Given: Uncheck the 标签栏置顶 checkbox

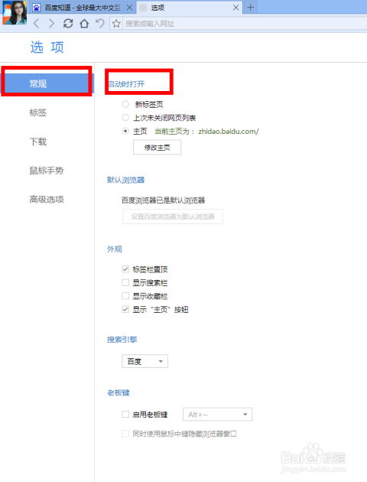Looking at the screenshot, I should [x=125, y=269].
